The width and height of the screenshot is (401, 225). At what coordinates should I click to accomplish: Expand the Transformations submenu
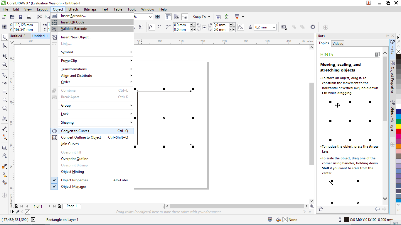pos(92,69)
